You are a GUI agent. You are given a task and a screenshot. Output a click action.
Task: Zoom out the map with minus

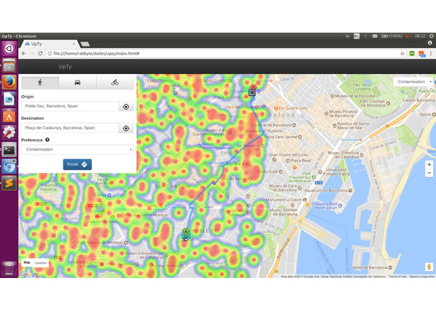point(429,173)
